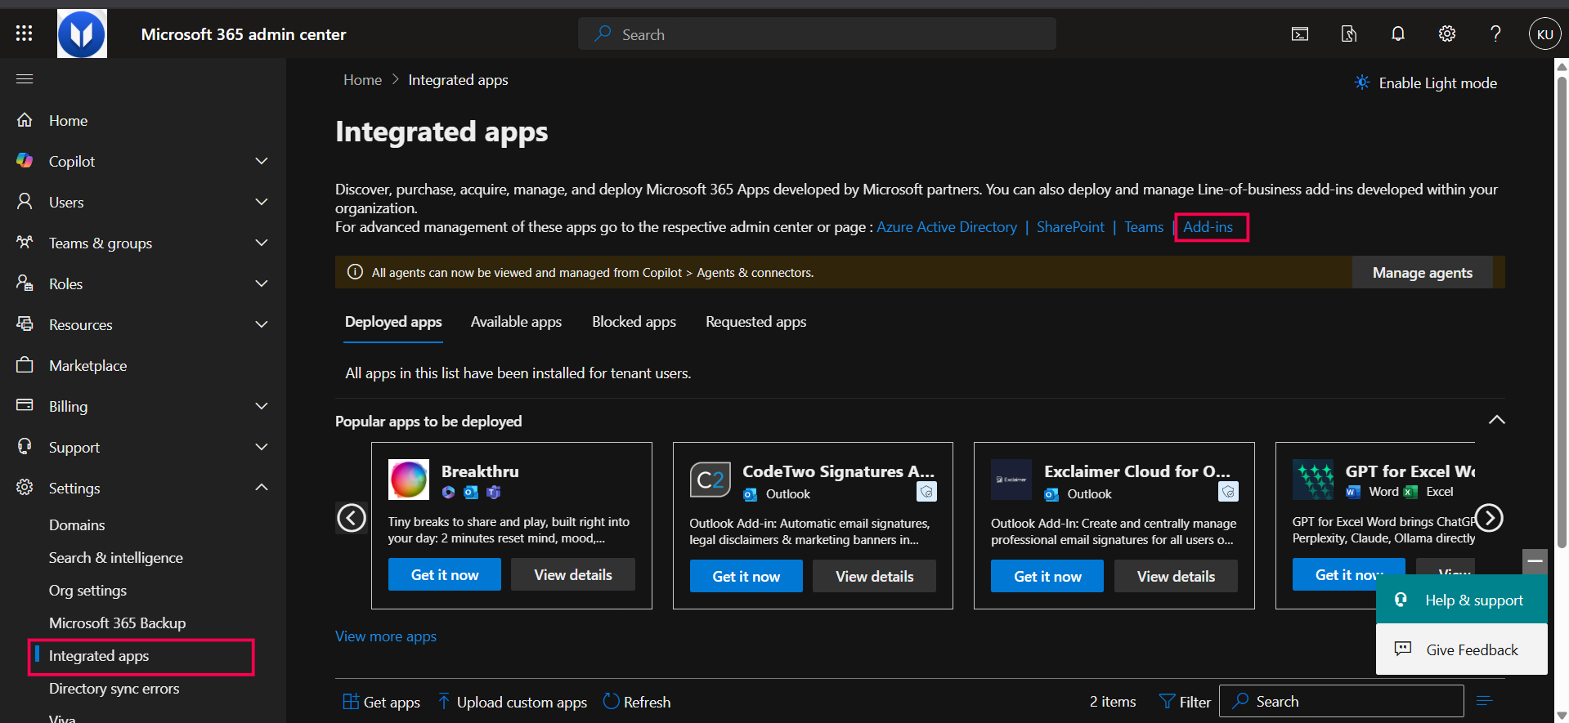Open the settings gear in header
This screenshot has height=723, width=1569.
point(1447,33)
